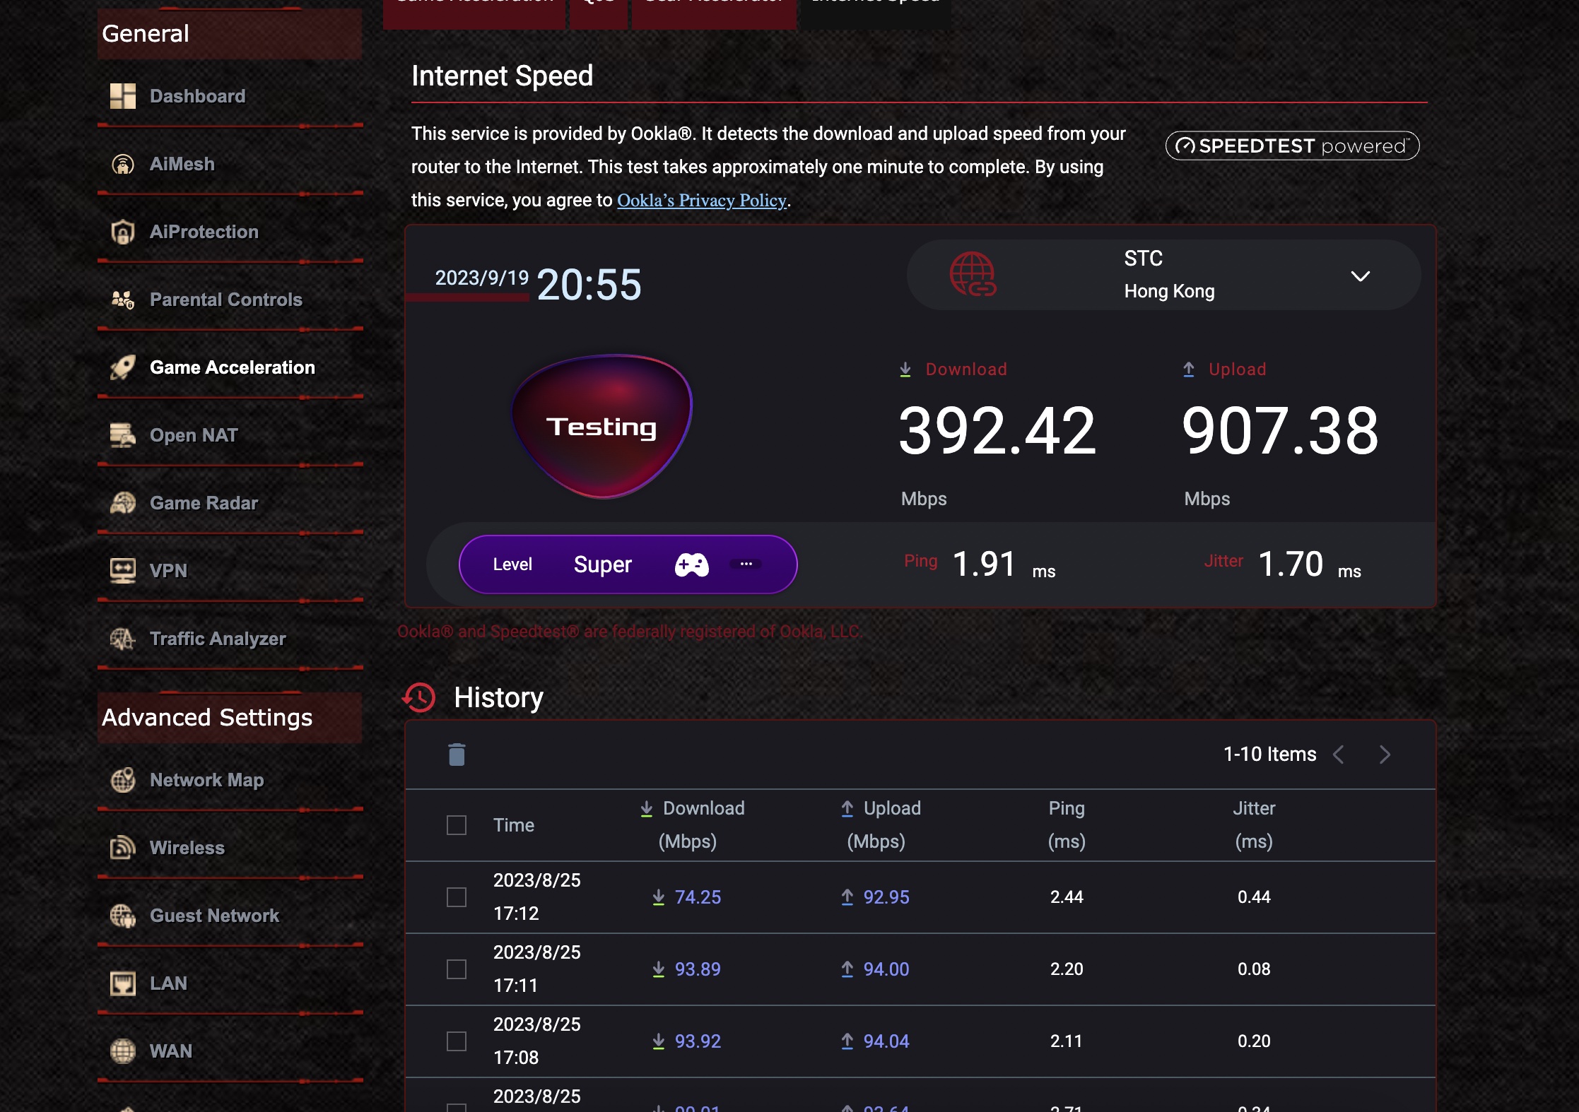
Task: Check the select-all checkbox beside Time
Action: [457, 825]
